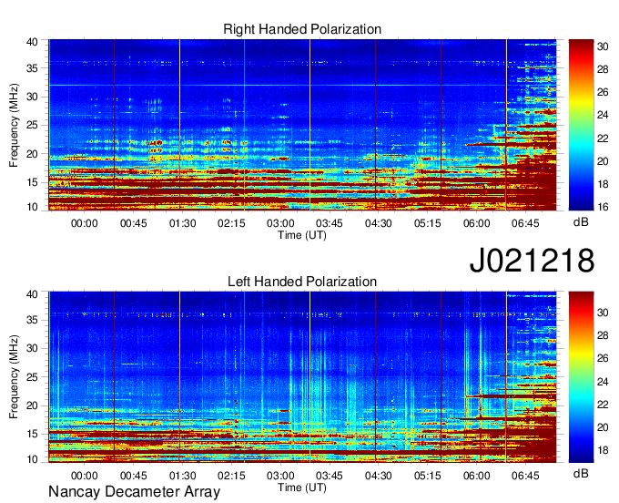This screenshot has height=503, width=619.
Task: Click the upper plot's dB color bar
Action: 581,125
